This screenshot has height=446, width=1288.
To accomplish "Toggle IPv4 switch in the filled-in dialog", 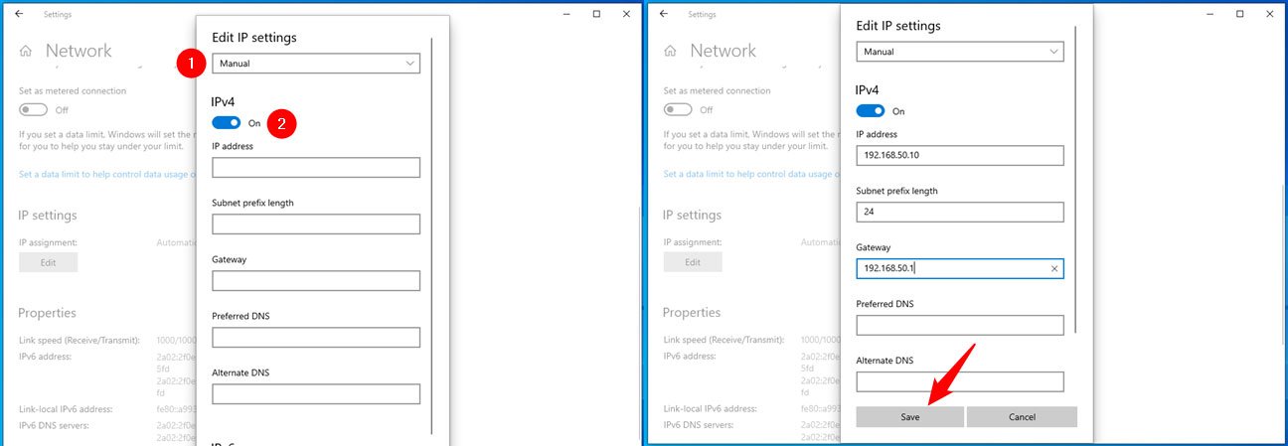I will [x=871, y=111].
